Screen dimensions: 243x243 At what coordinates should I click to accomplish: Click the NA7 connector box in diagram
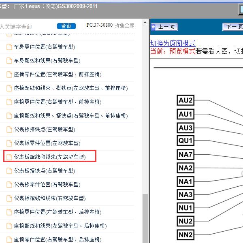pos(185,155)
